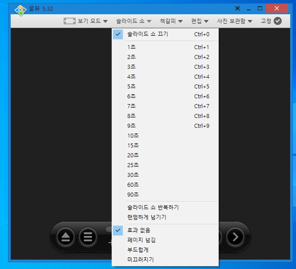Screen dimensions: 296x269
Task: Choose 15초 slideshow interval
Action: 165,145
